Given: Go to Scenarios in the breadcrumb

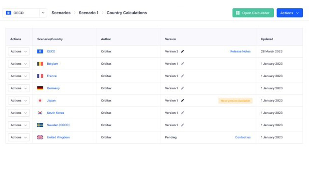Looking at the screenshot, I should tap(61, 13).
